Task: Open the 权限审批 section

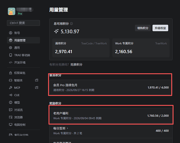Action: click(24, 73)
